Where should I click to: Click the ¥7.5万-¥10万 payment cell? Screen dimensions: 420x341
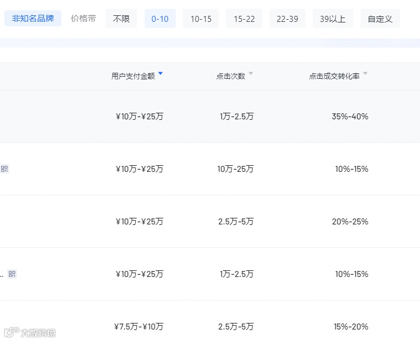pyautogui.click(x=139, y=327)
